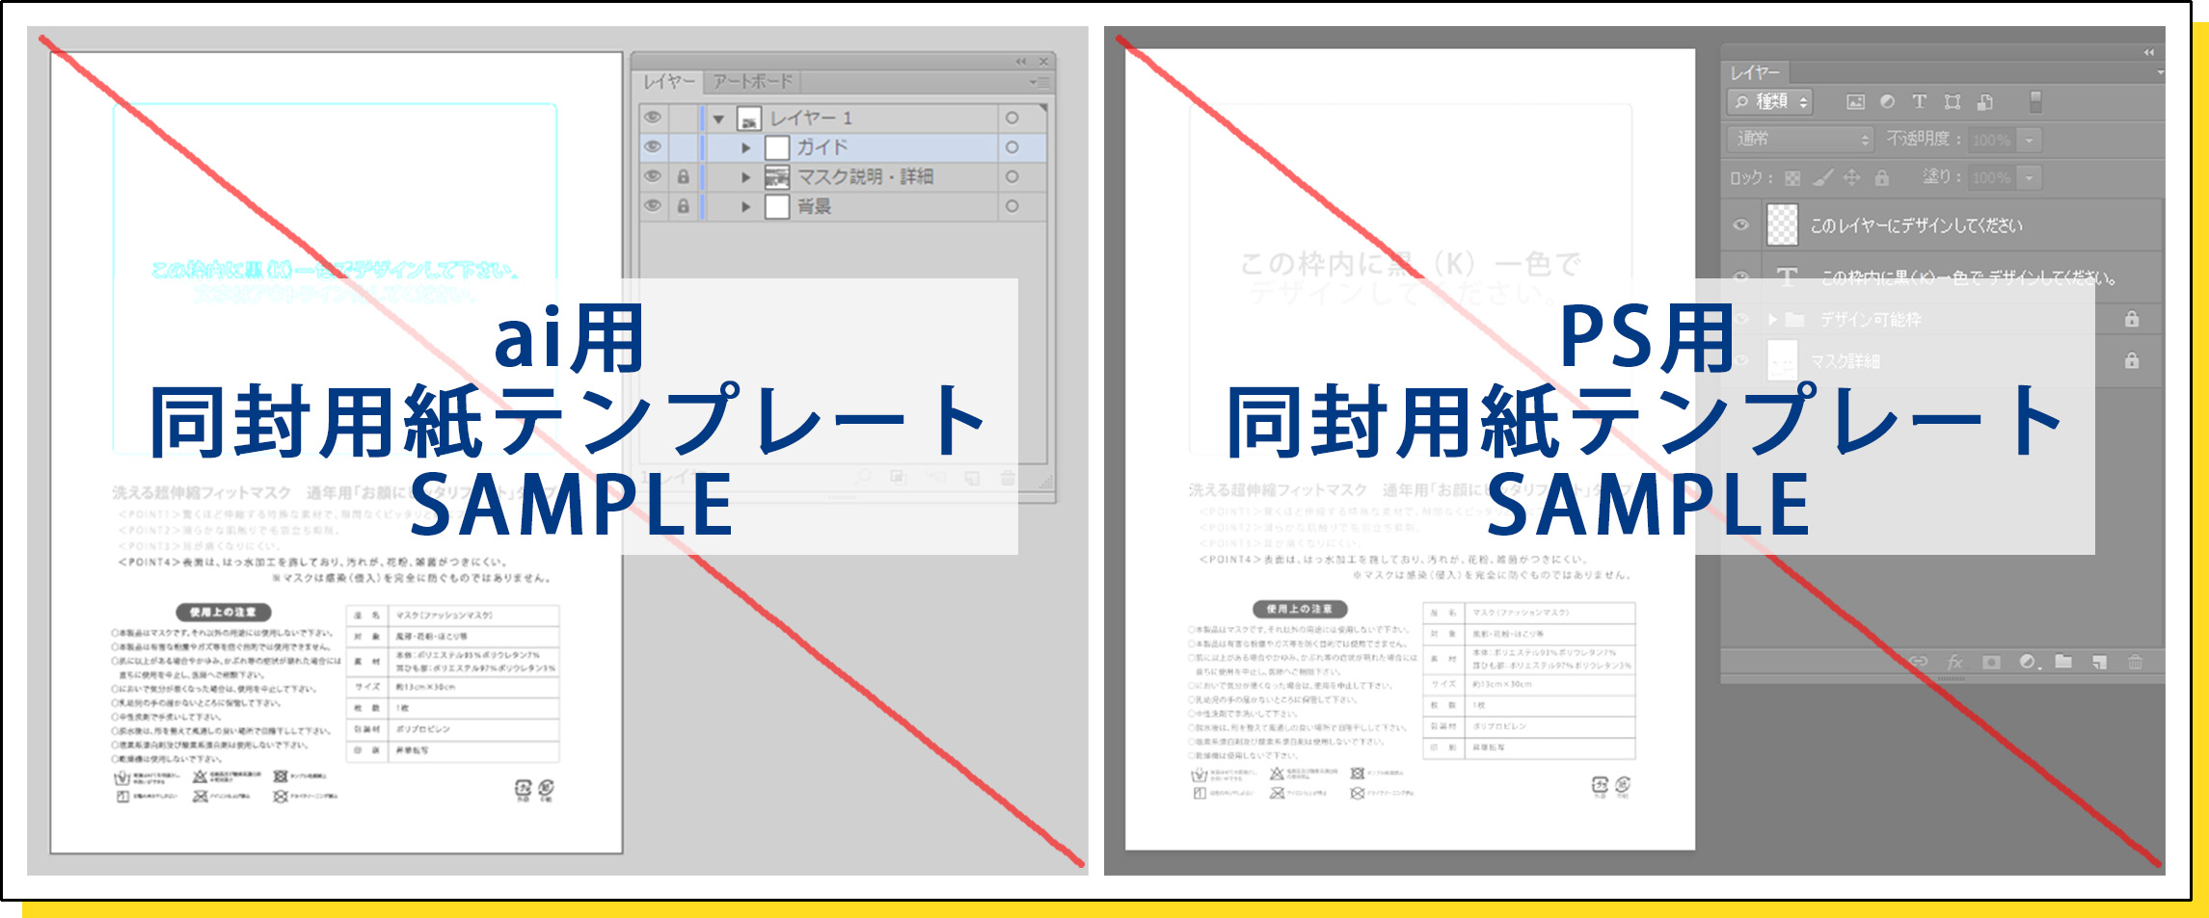
Task: Toggle visibility of 背景 layer
Action: pos(653,206)
